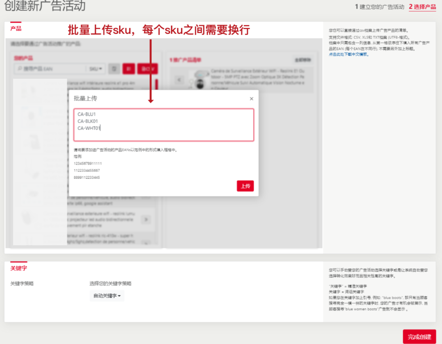442x344 pixels.
Task: Click the magnifier icon in the product search box
Action: [x=20, y=69]
